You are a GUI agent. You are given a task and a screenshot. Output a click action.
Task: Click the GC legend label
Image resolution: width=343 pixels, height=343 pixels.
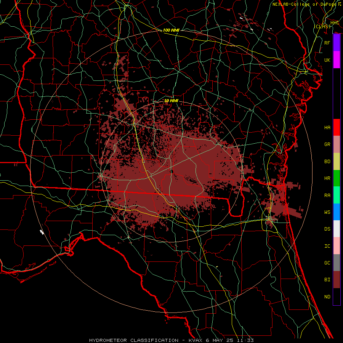(327, 263)
